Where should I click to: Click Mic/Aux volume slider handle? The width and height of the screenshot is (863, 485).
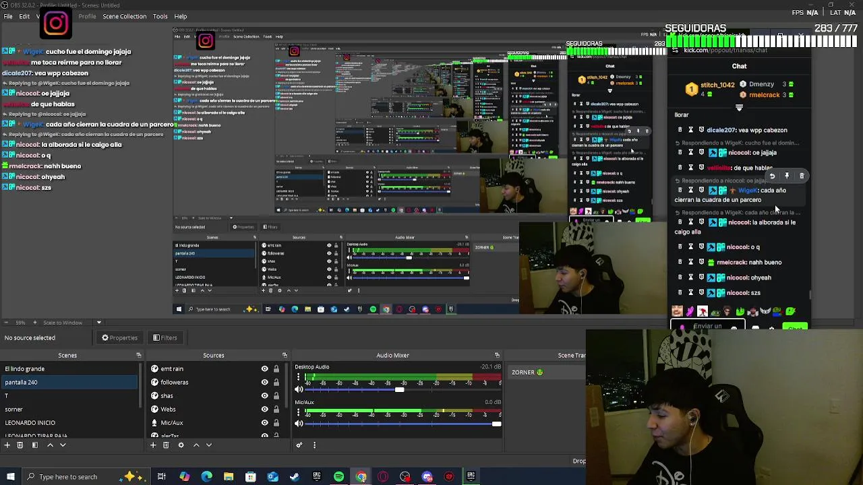pyautogui.click(x=497, y=424)
